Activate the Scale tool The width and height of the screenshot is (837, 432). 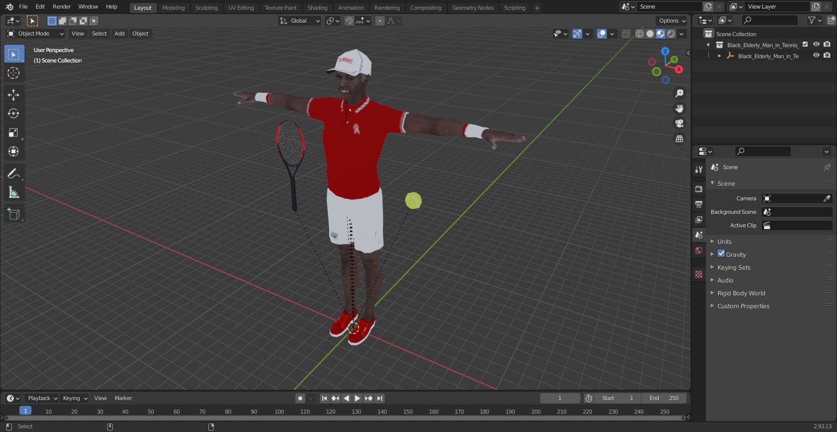click(x=13, y=132)
